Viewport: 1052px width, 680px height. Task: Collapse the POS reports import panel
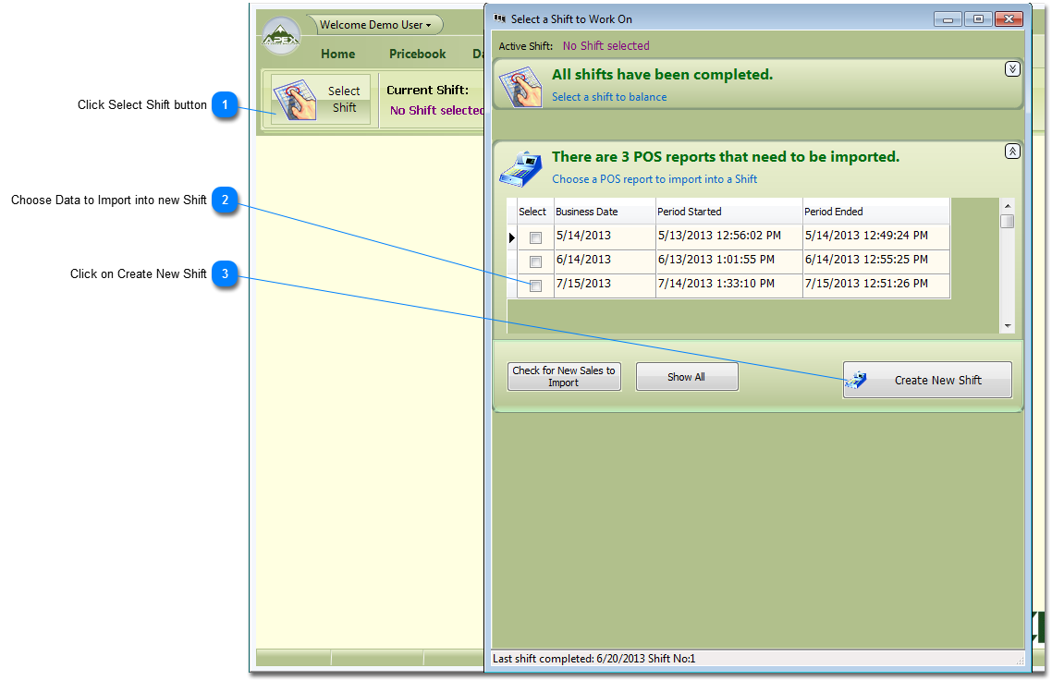(x=1012, y=152)
